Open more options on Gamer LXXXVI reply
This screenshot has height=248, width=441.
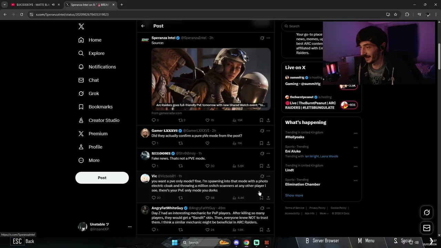(x=268, y=131)
